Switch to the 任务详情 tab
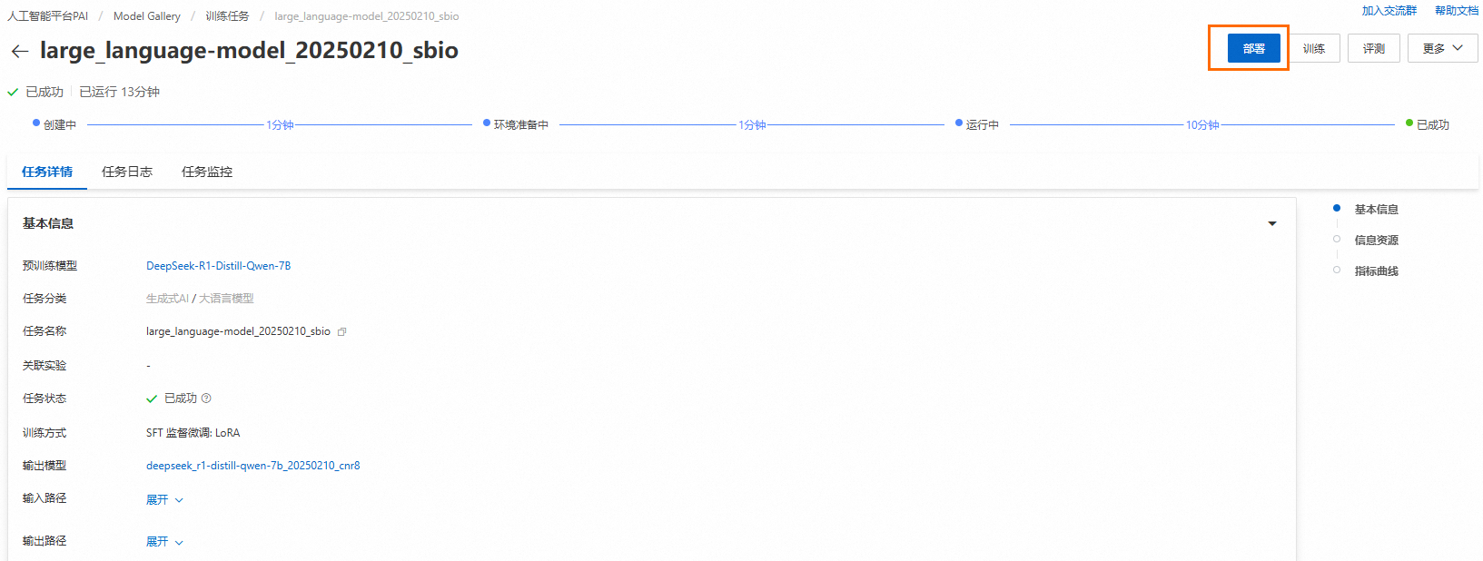Screen dimensions: 1483x561 (x=47, y=172)
